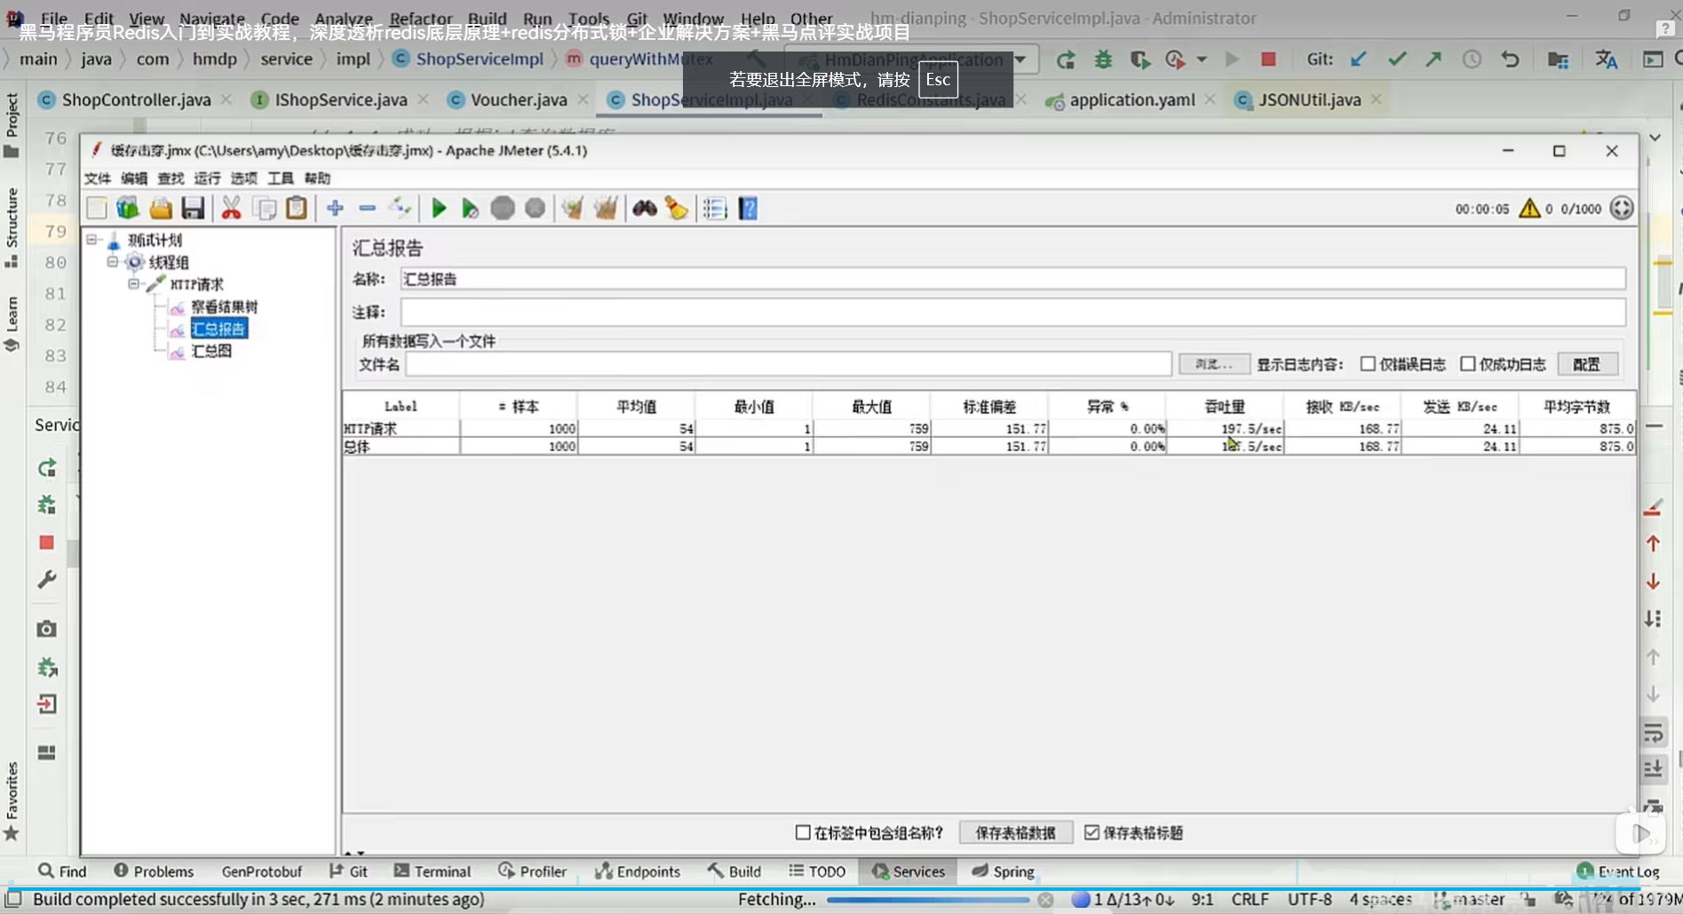Collapse the 测试计划 tree node

click(91, 240)
